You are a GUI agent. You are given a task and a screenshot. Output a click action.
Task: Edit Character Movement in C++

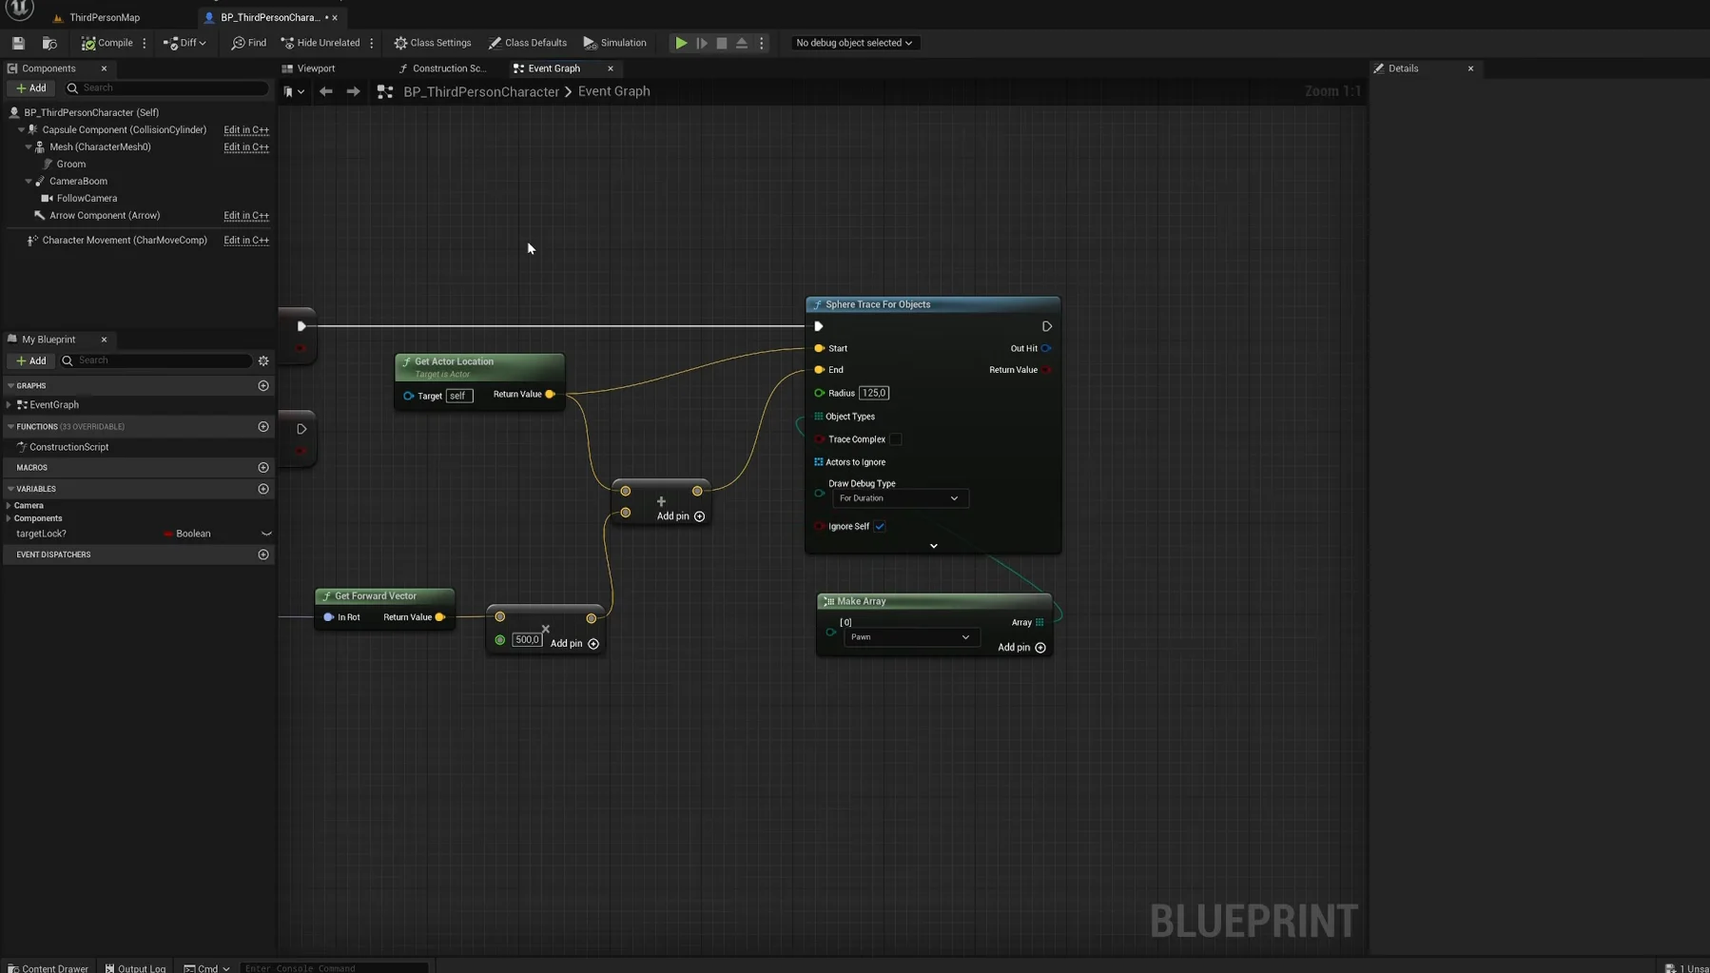[x=246, y=241]
